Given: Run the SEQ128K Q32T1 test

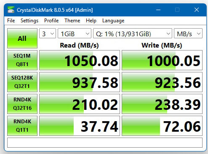Looking at the screenshot, I should (x=22, y=82).
